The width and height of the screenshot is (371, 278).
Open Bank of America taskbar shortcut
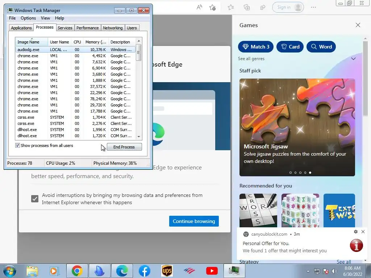(x=189, y=271)
